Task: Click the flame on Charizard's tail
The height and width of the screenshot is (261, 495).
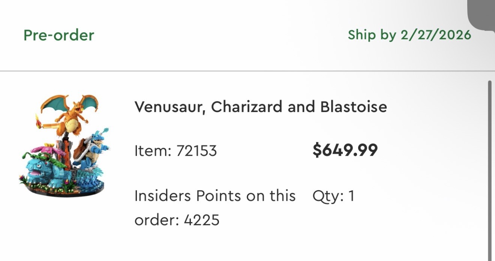Action: point(38,121)
